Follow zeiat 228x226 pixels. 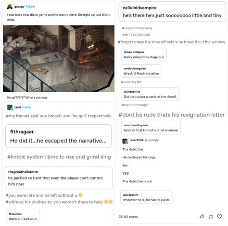coord(27,107)
